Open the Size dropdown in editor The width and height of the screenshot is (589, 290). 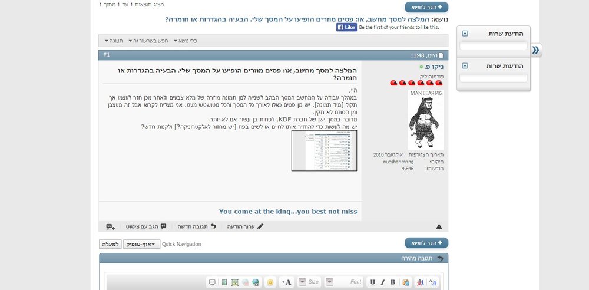[310, 282]
